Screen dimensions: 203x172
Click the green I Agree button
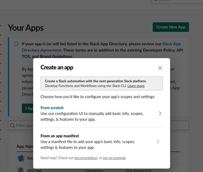click(27, 108)
